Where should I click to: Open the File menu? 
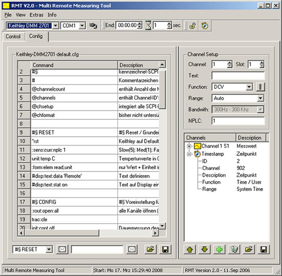click(8, 15)
